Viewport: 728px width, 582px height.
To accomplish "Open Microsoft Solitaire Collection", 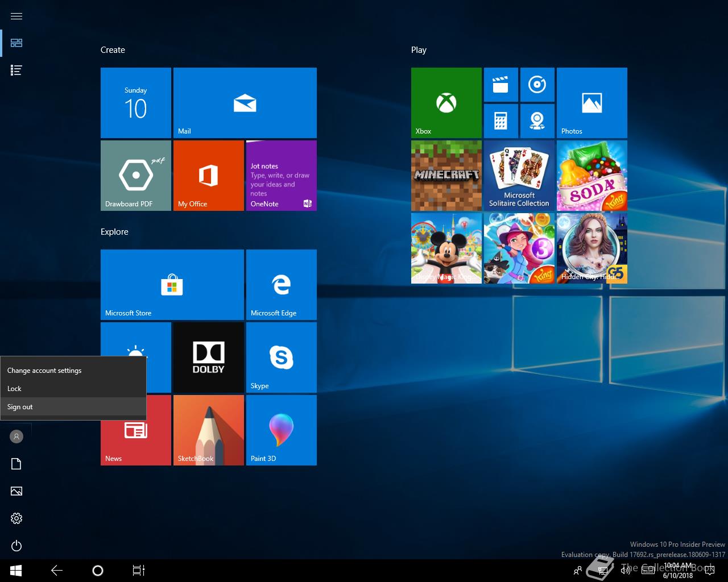I will pos(519,176).
